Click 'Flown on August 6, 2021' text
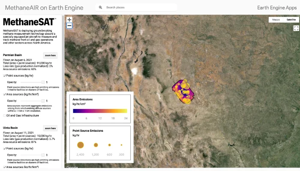The width and height of the screenshot is (300, 171). (x=18, y=60)
